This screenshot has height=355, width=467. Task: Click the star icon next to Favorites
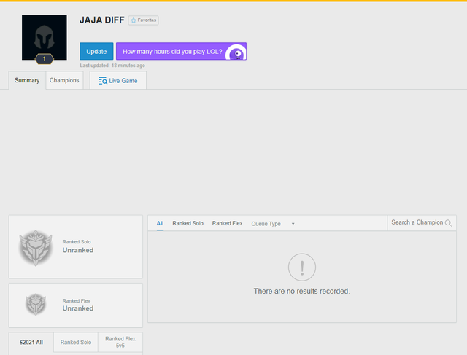pos(134,20)
